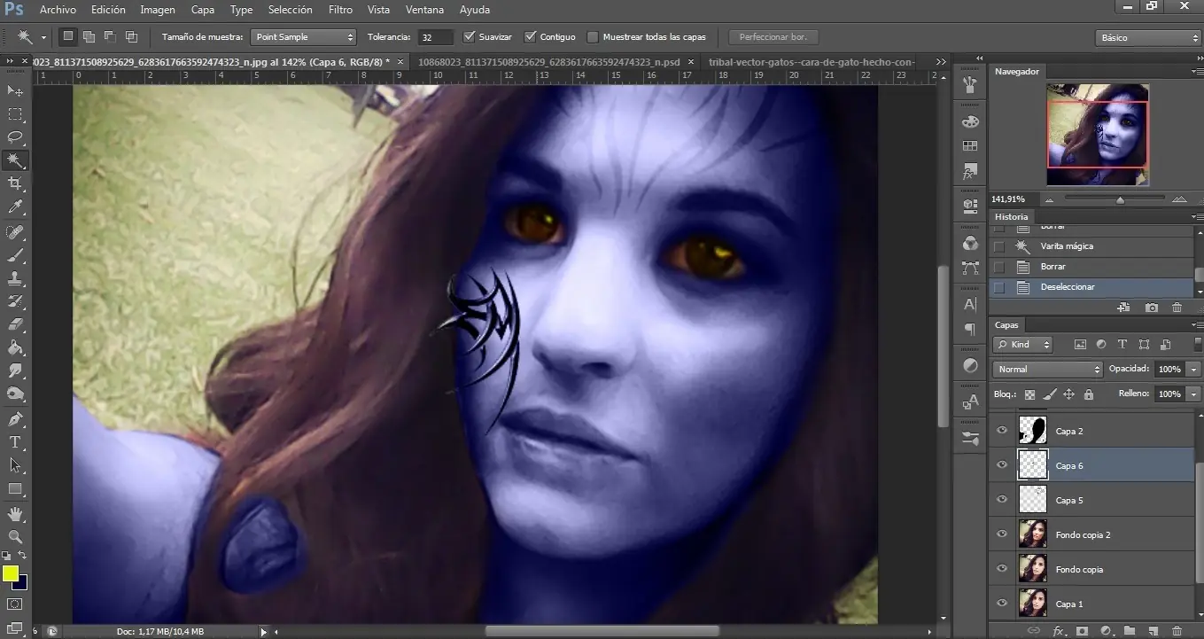Set history brush source for Varita mágica

(999, 246)
